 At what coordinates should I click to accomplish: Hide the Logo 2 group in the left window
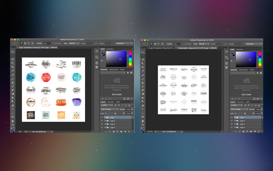click(102, 121)
